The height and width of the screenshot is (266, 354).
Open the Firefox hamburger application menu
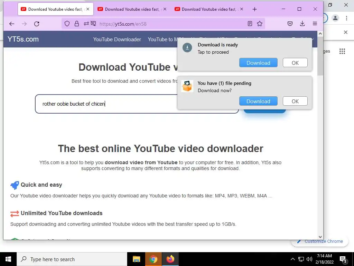click(315, 24)
